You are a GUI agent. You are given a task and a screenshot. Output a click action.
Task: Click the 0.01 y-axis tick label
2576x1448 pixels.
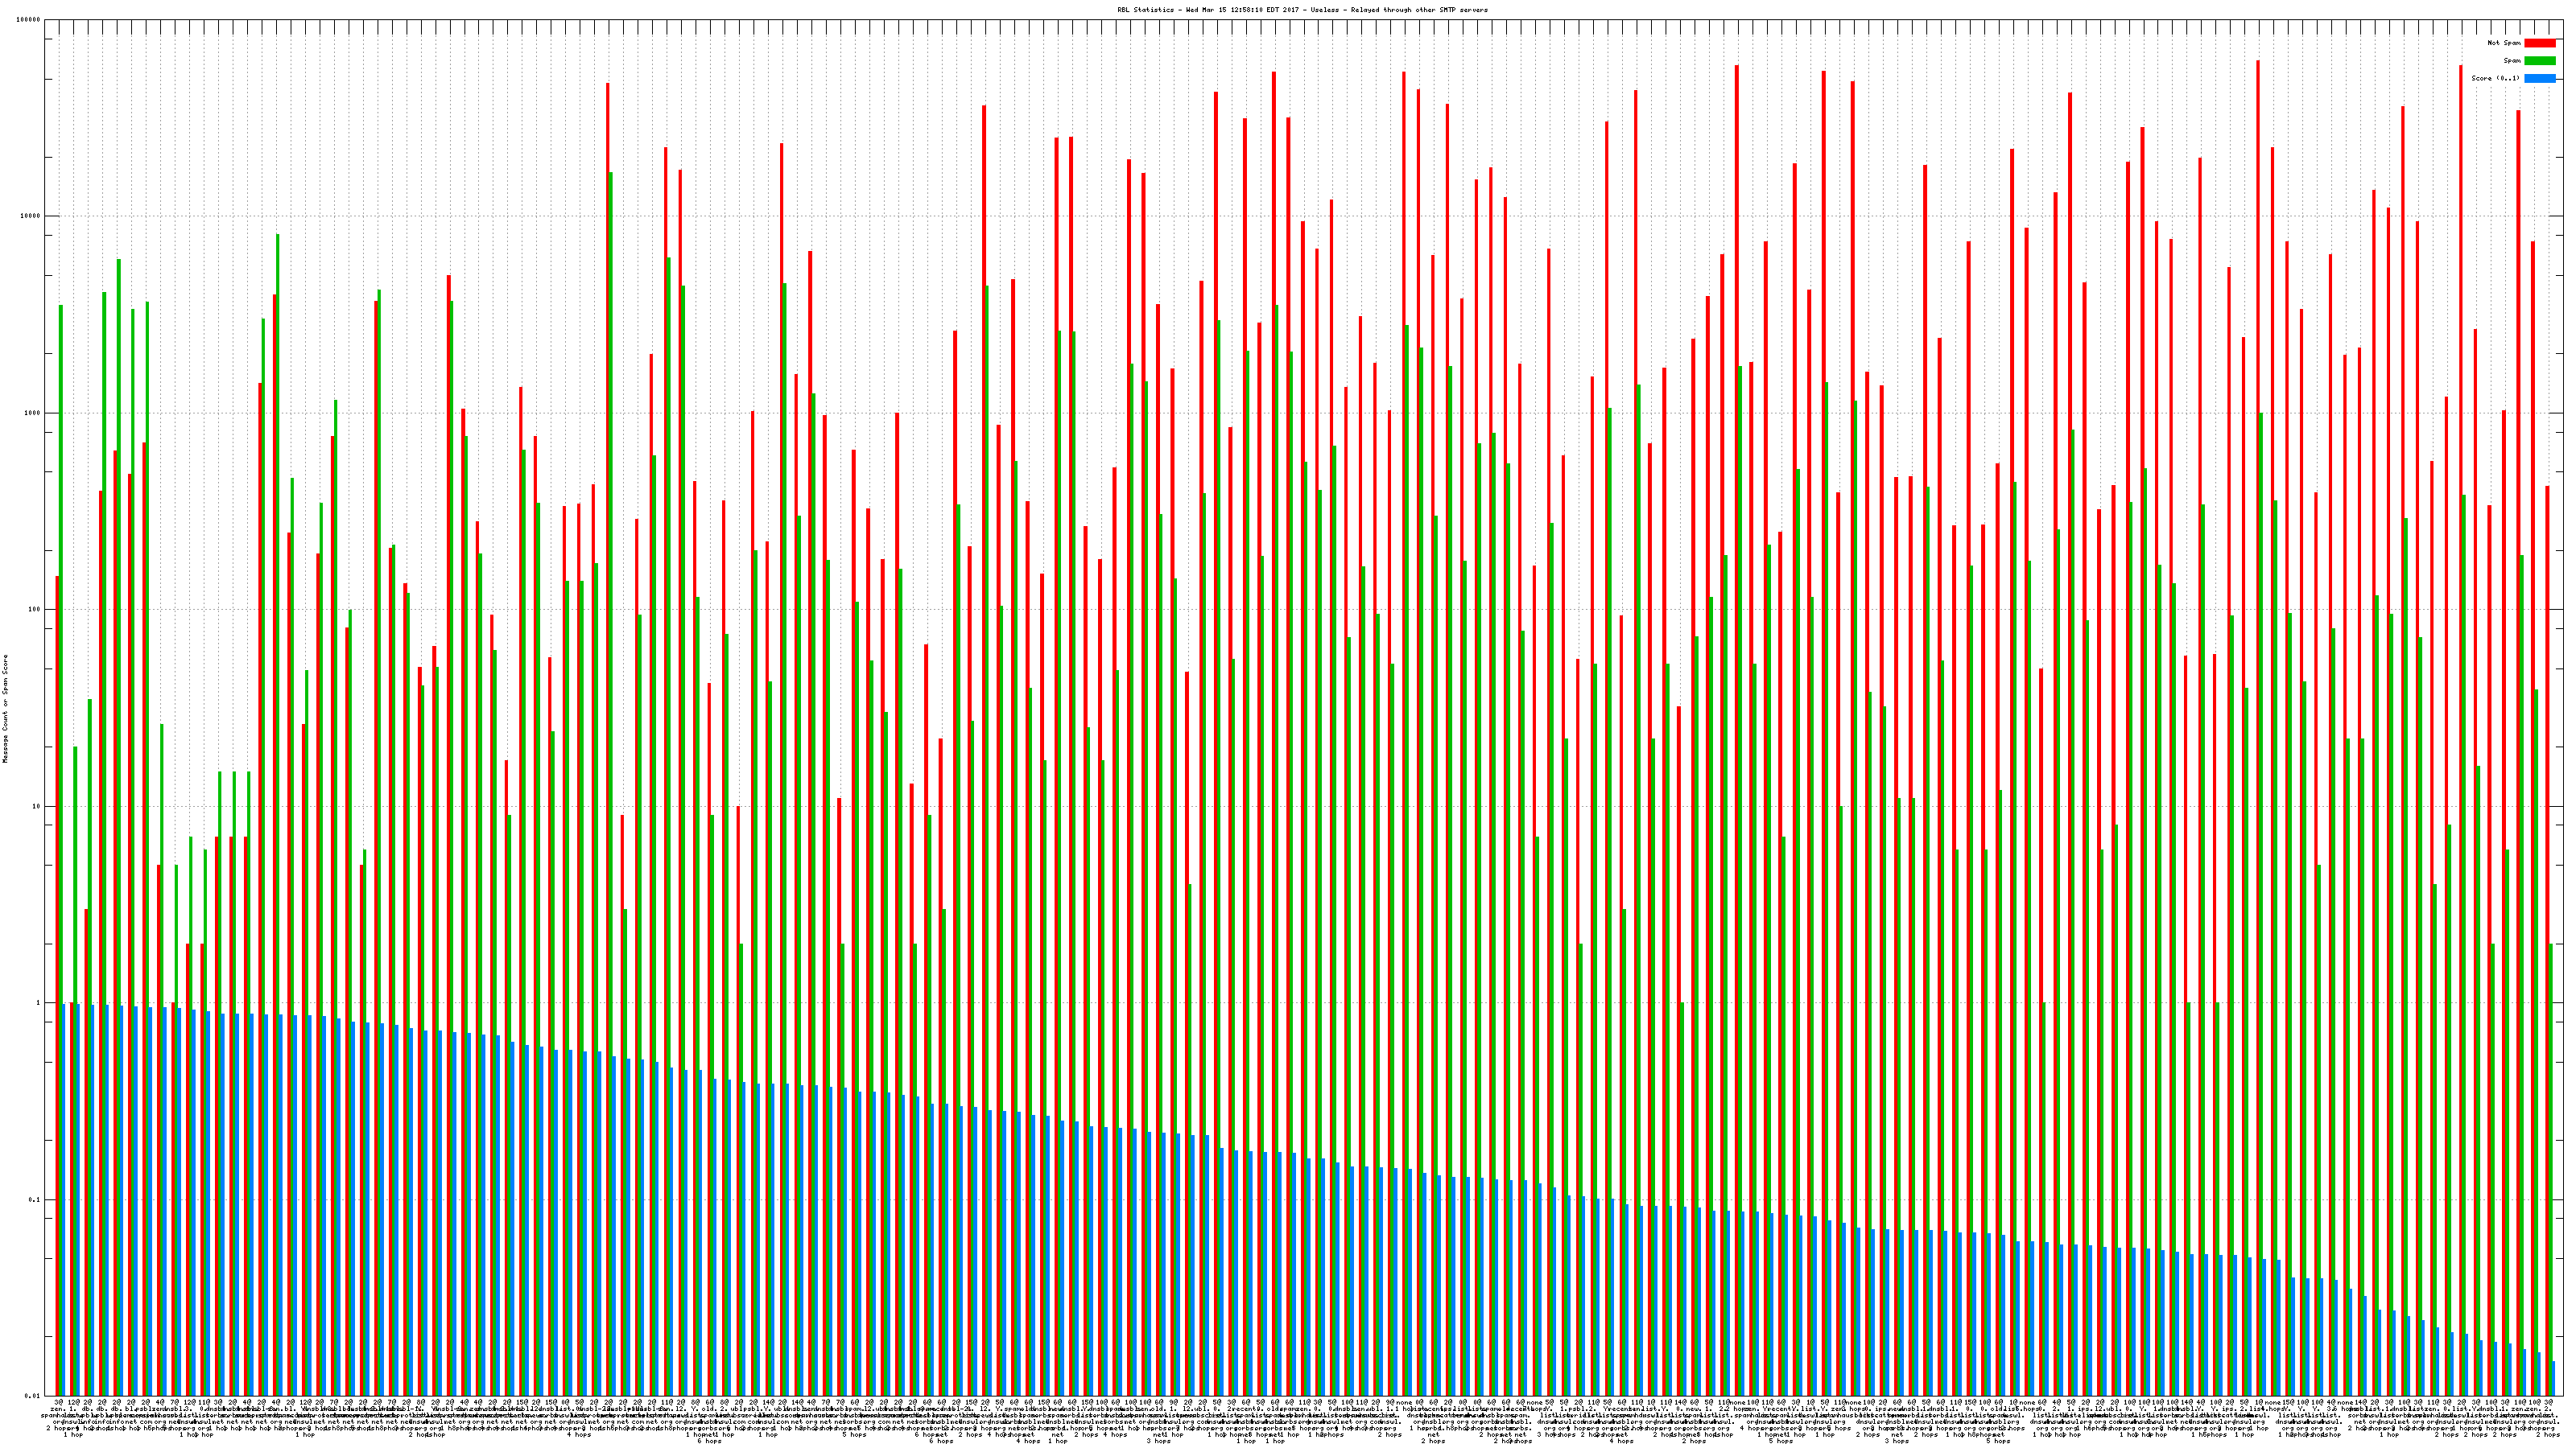click(33, 1396)
